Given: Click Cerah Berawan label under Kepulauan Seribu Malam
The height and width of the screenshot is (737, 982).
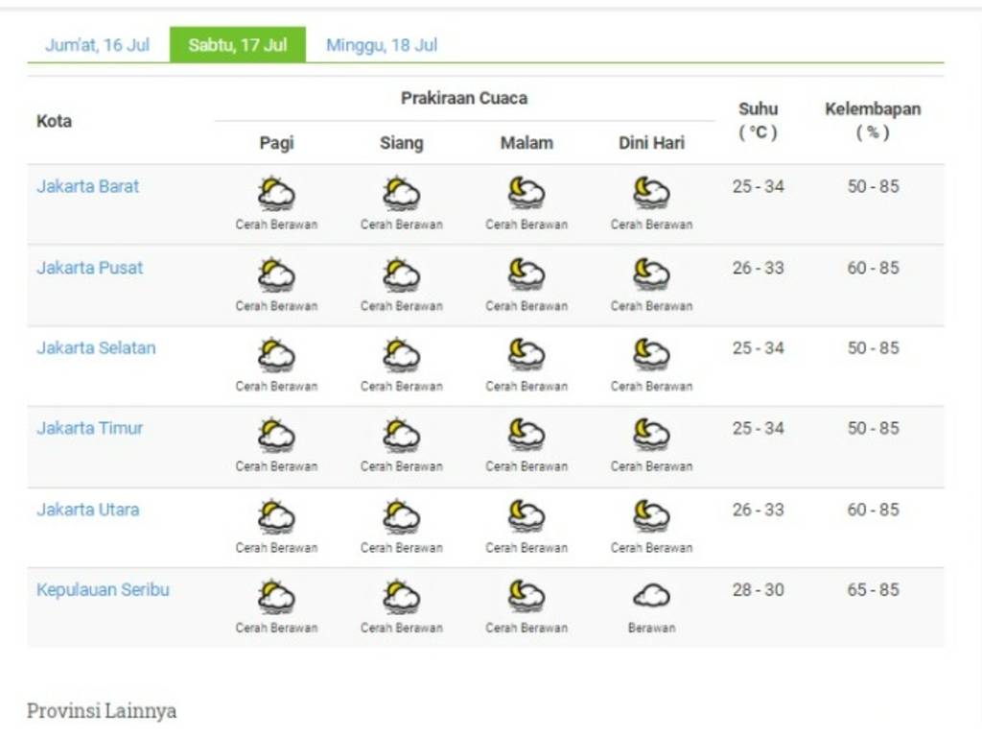Looking at the screenshot, I should tap(526, 628).
